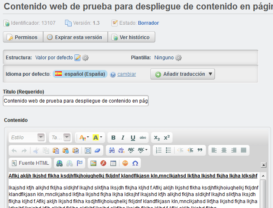Viewport: 273px width, 208px height.
Task: Toggle underline formatting
Action: point(133,138)
